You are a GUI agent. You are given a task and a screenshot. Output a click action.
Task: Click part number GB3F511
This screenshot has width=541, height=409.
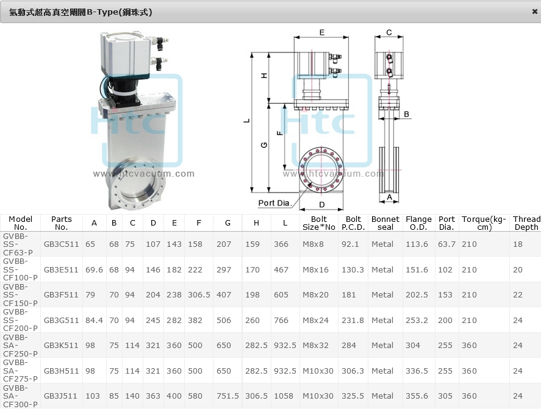pyautogui.click(x=62, y=295)
